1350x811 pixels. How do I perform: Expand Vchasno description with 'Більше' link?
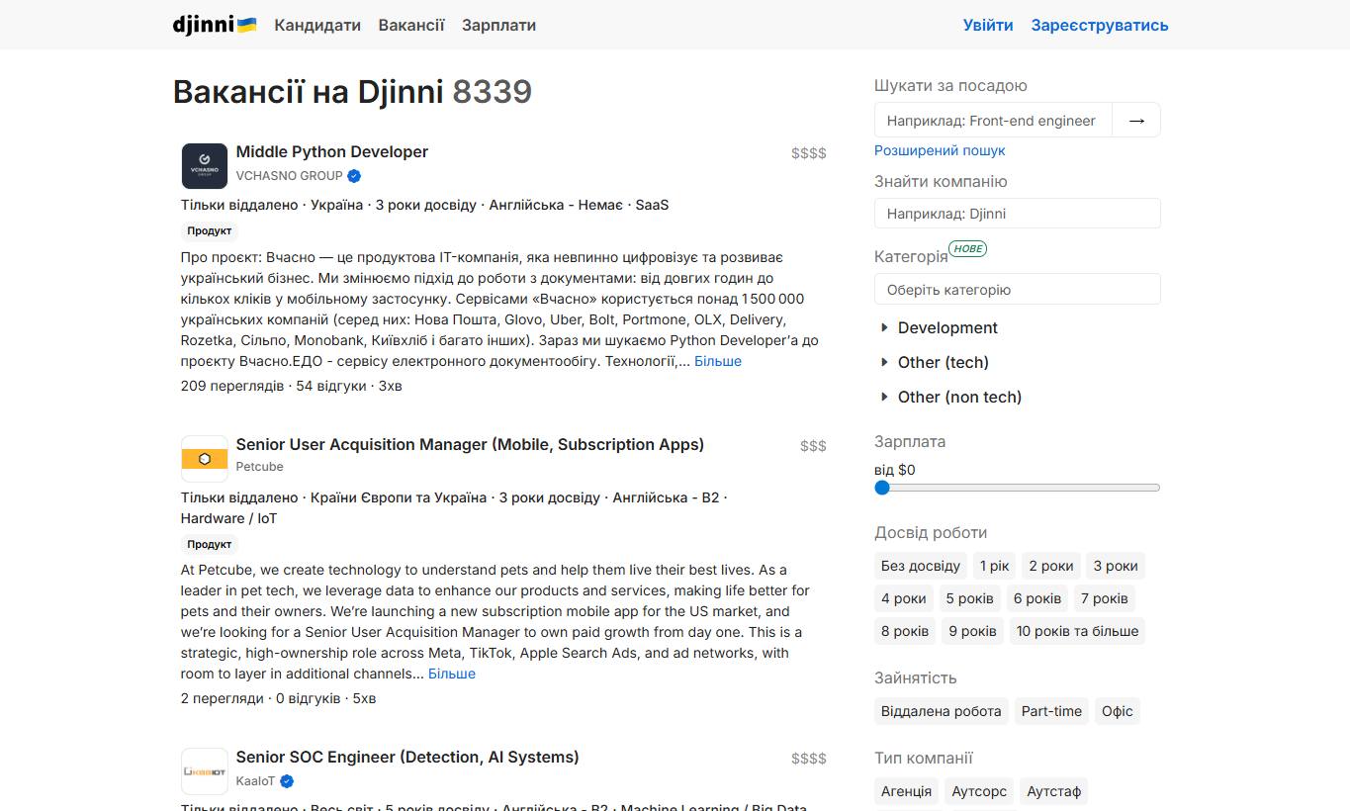click(x=718, y=361)
